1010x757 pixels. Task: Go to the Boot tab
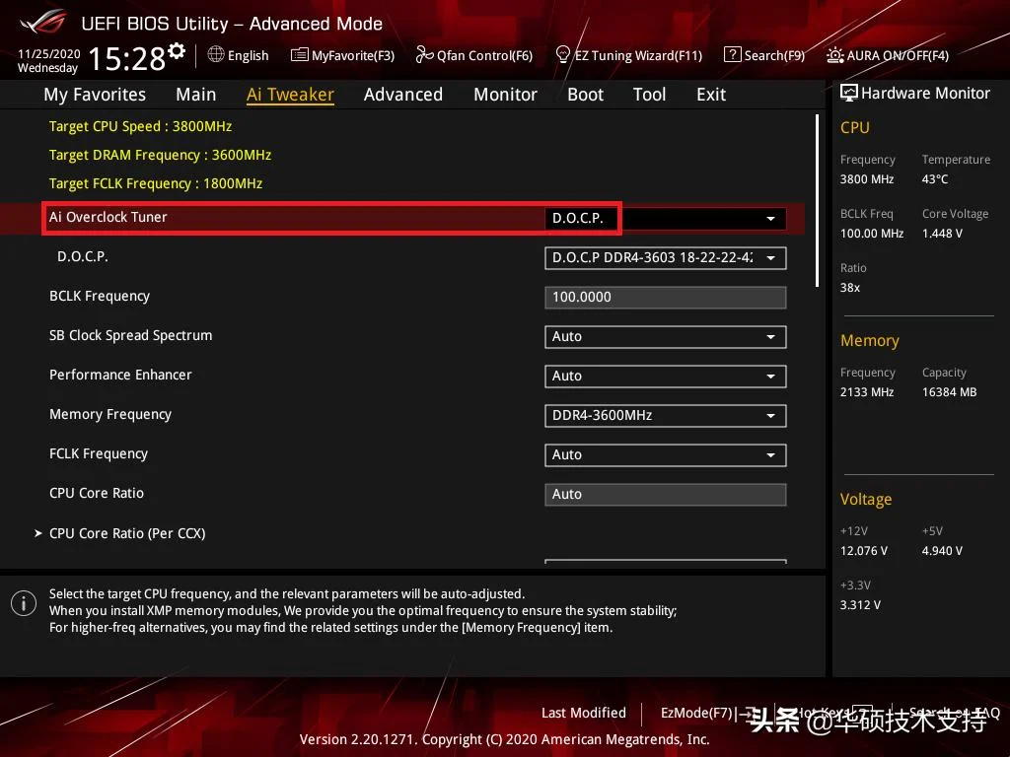coord(585,95)
